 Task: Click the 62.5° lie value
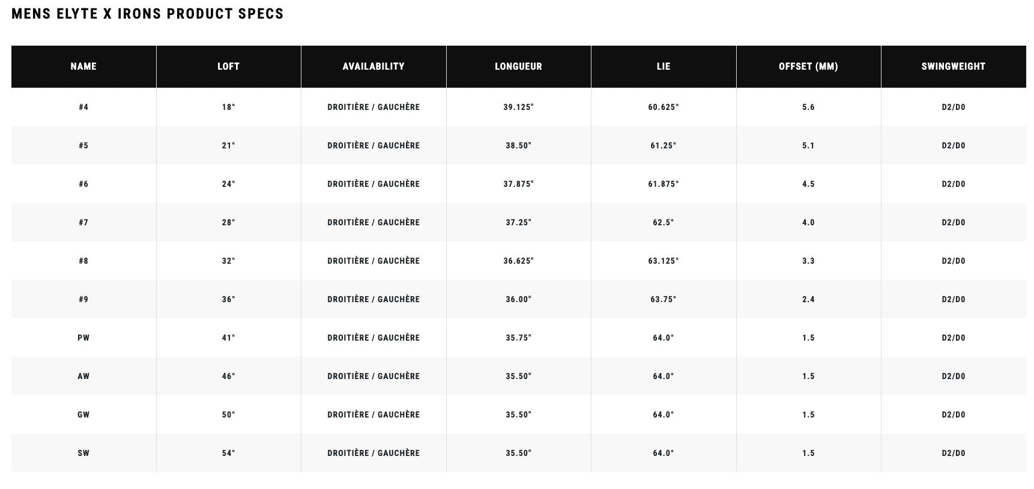click(x=664, y=222)
